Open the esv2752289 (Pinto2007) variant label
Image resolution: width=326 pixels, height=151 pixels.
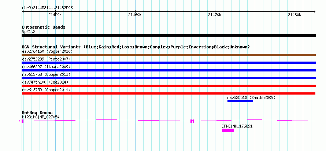46,59
